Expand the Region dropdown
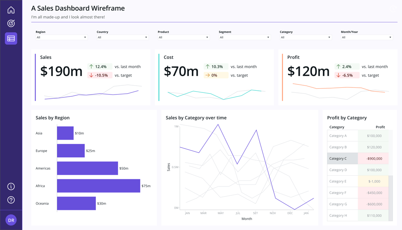 (x=62, y=37)
